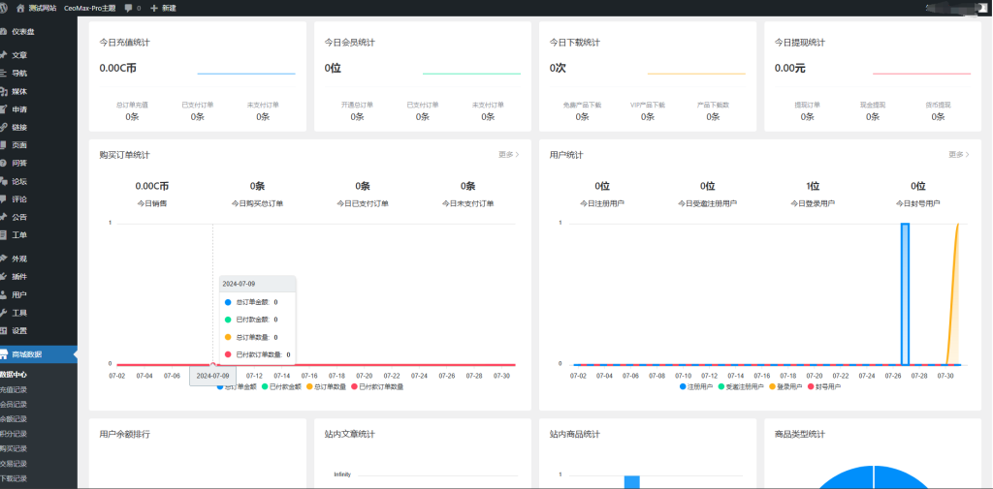Click the 今日下载统计 card title
Image resolution: width=993 pixels, height=489 pixels.
[x=575, y=43]
